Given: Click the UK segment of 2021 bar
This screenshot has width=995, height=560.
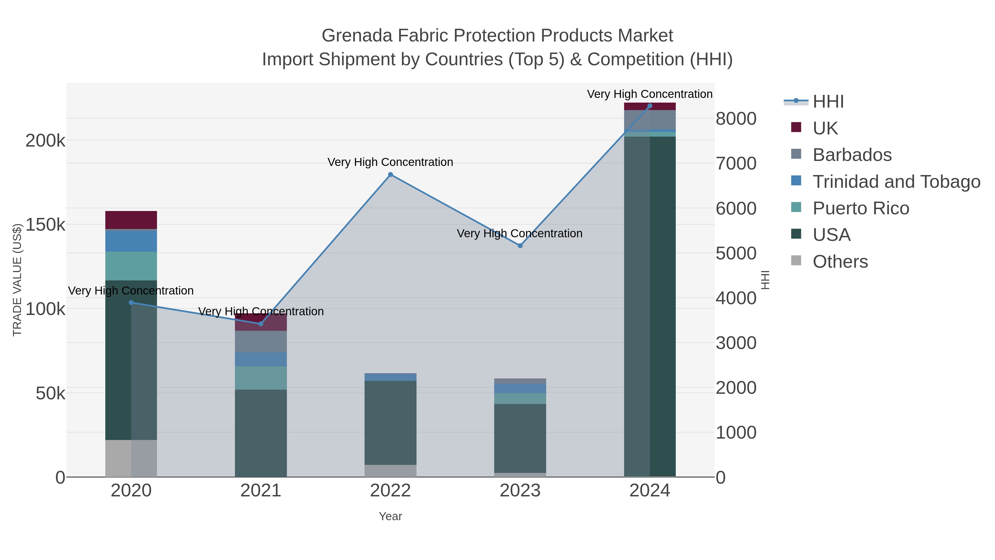Looking at the screenshot, I should point(261,322).
